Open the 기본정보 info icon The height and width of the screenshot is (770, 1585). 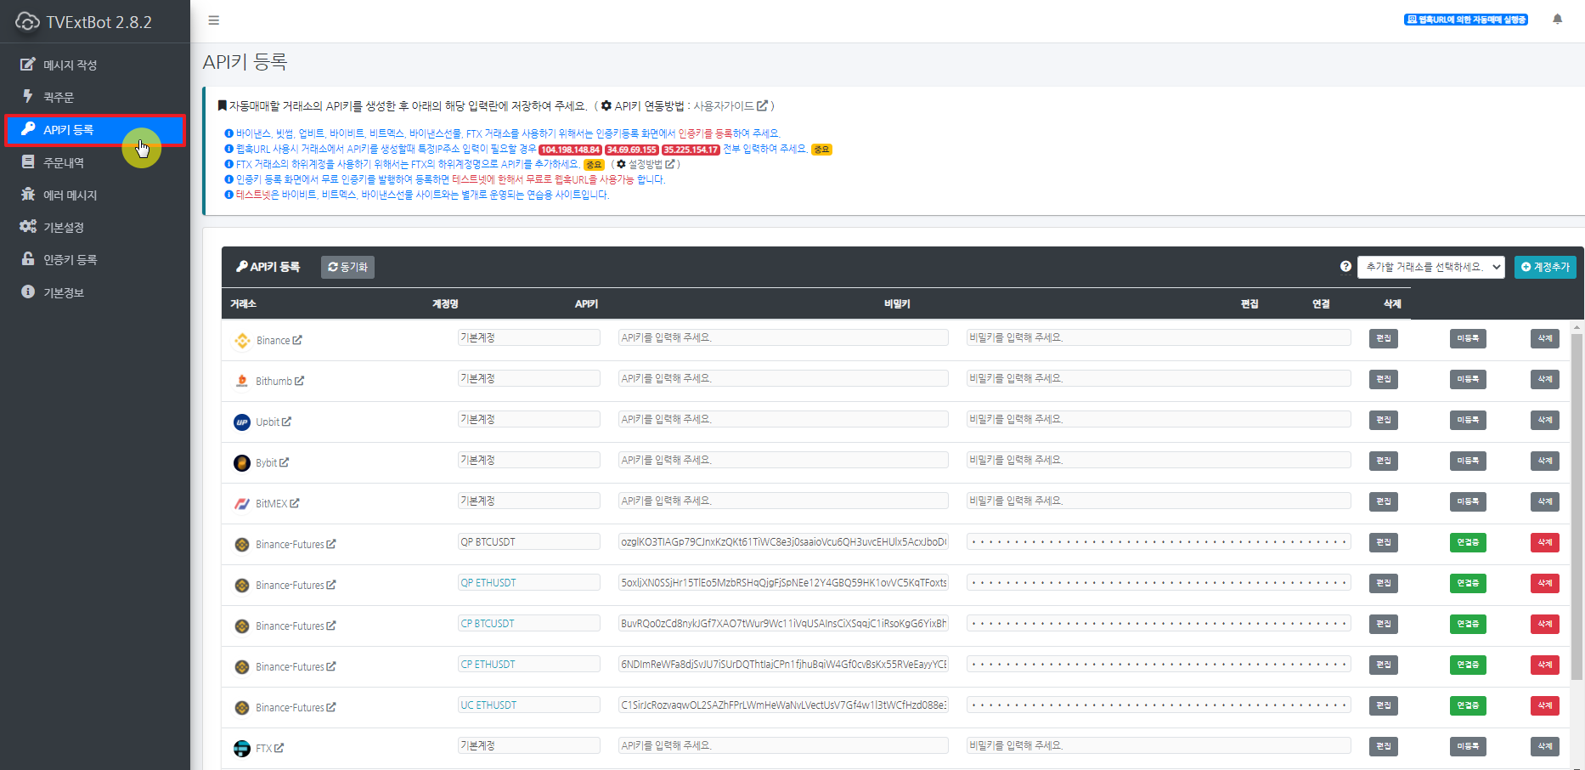[x=26, y=292]
